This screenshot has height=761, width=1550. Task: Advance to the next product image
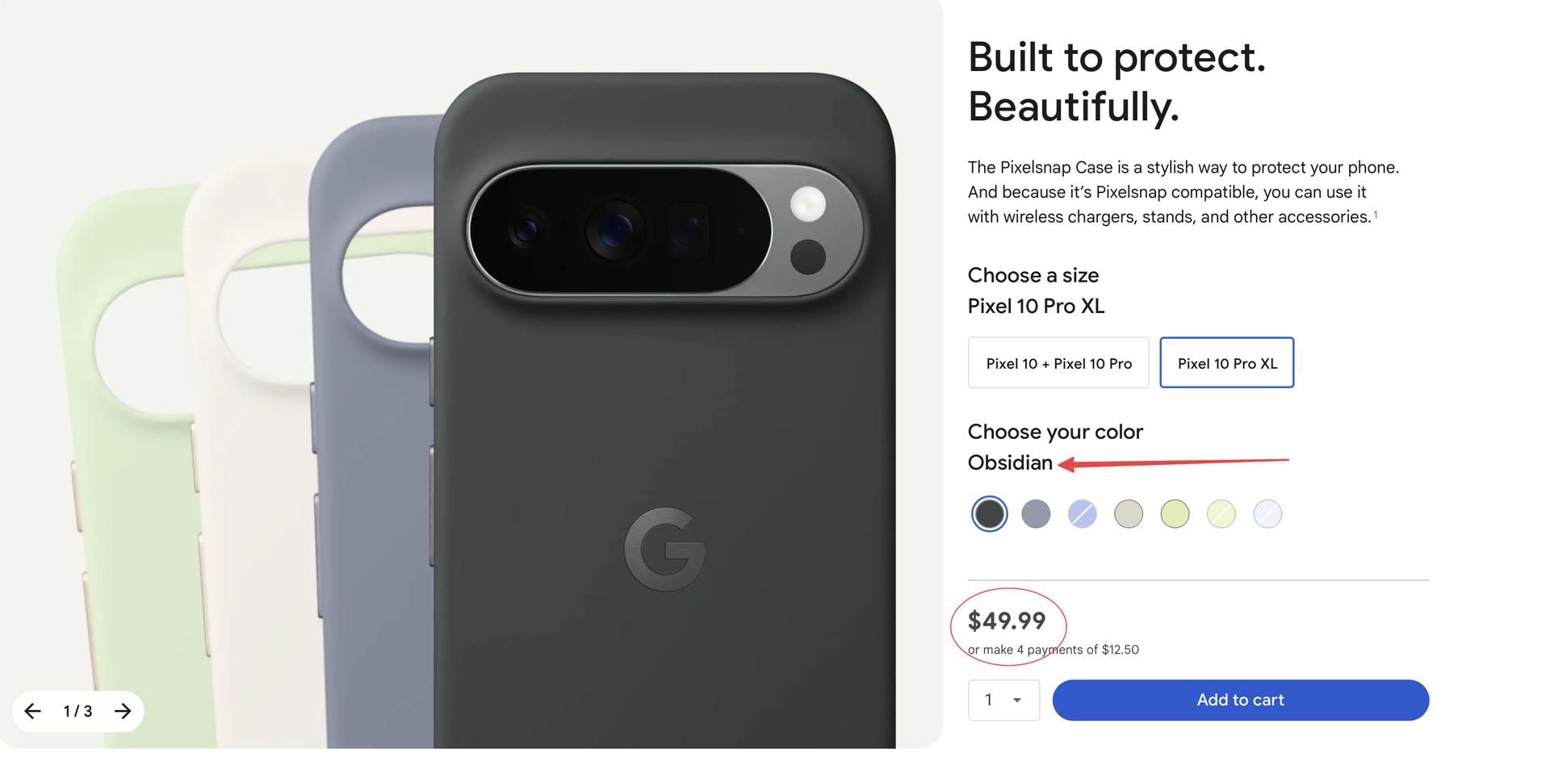pos(123,711)
